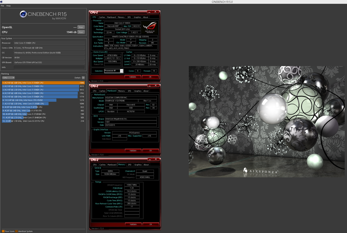Click the Processor field in Your System
The width and height of the screenshot is (347, 233).
tap(49, 43)
